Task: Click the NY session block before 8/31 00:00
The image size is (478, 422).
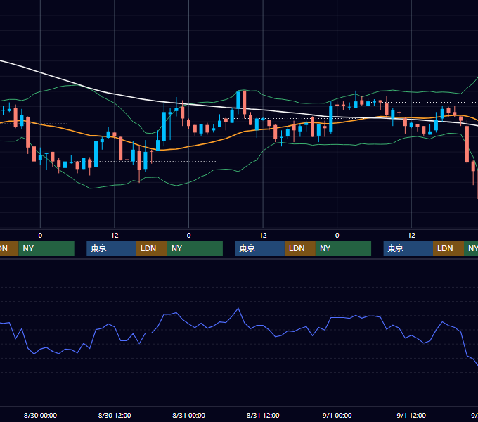Action: tap(195, 248)
